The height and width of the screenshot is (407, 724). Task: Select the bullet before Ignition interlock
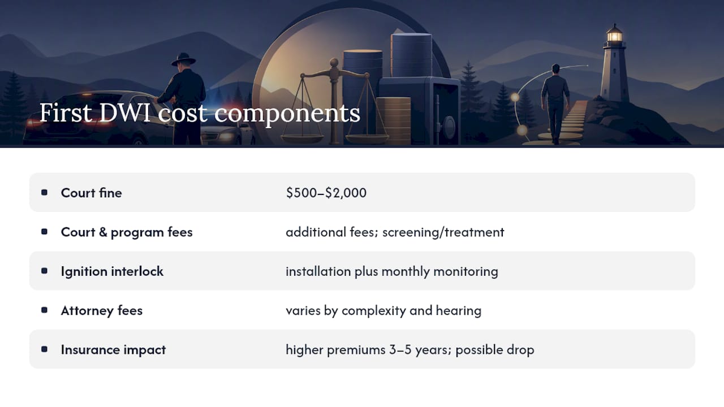point(45,271)
